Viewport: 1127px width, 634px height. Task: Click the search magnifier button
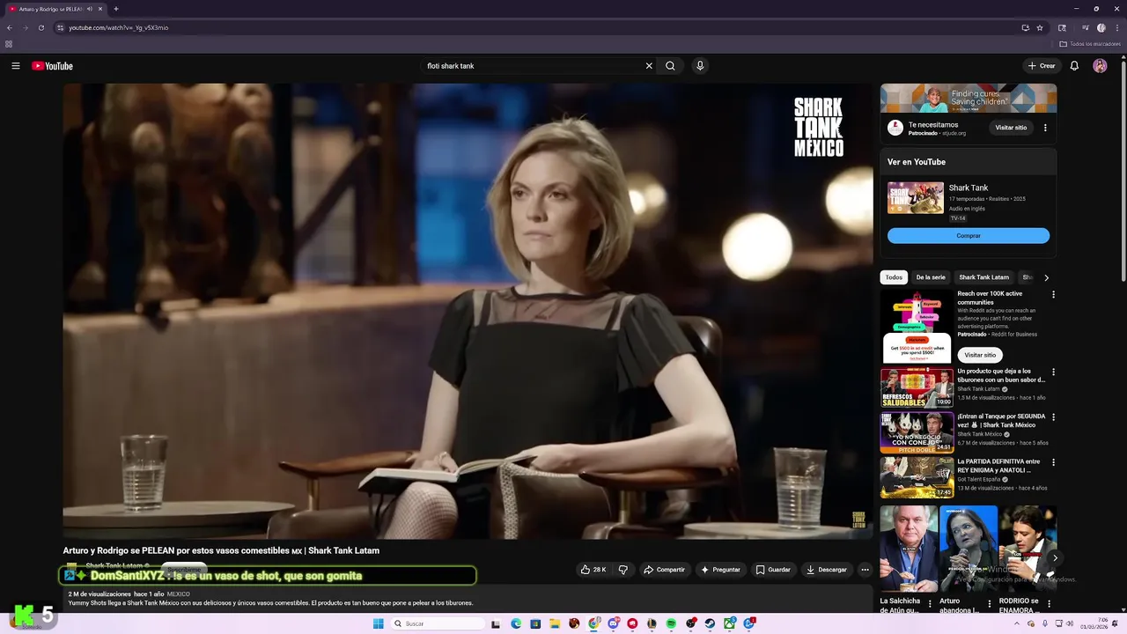[x=670, y=66]
